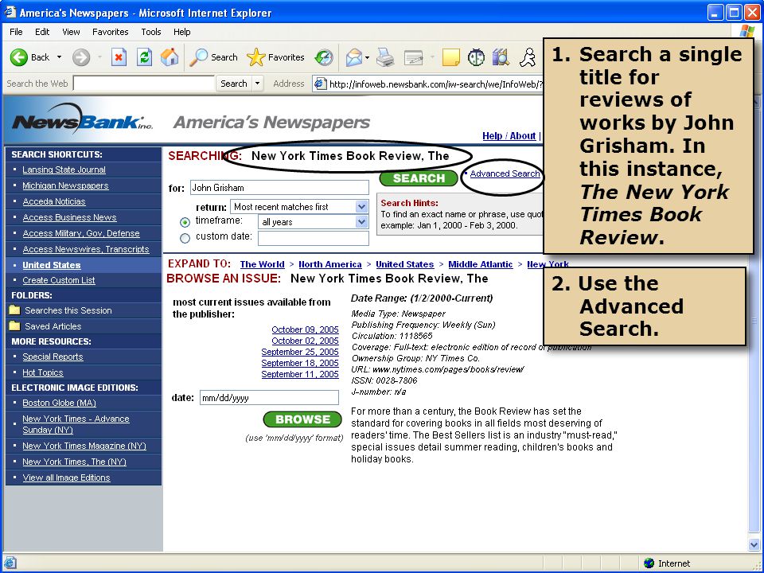Open New York Times Magazine (NY) link

click(x=84, y=446)
